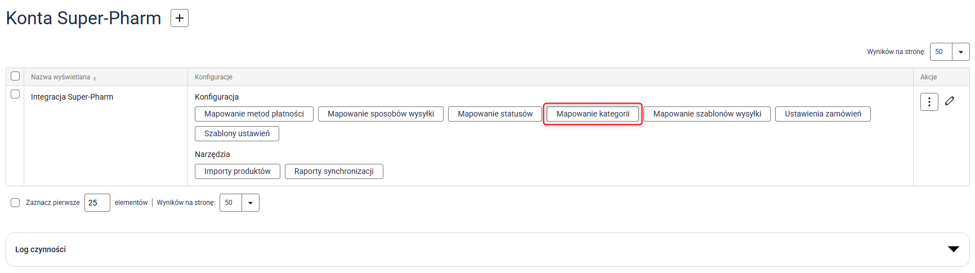Viewport: 975px width, 273px height.
Task: Go to Ustawienia zamówień
Action: coord(822,114)
